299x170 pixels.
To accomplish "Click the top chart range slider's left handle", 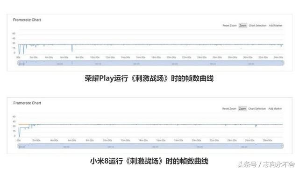I will point(18,63).
